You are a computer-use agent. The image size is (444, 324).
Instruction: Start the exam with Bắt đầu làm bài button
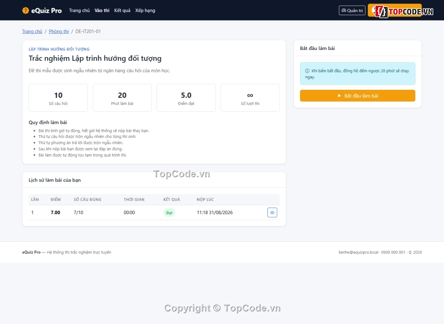click(358, 96)
